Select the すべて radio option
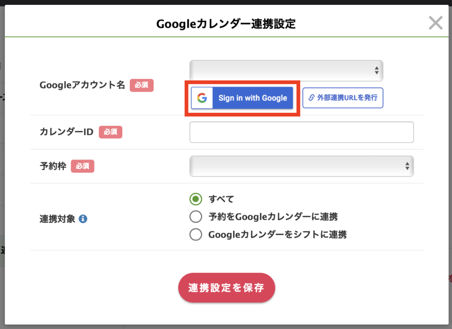Screen dimensions: 452x329 [196, 199]
